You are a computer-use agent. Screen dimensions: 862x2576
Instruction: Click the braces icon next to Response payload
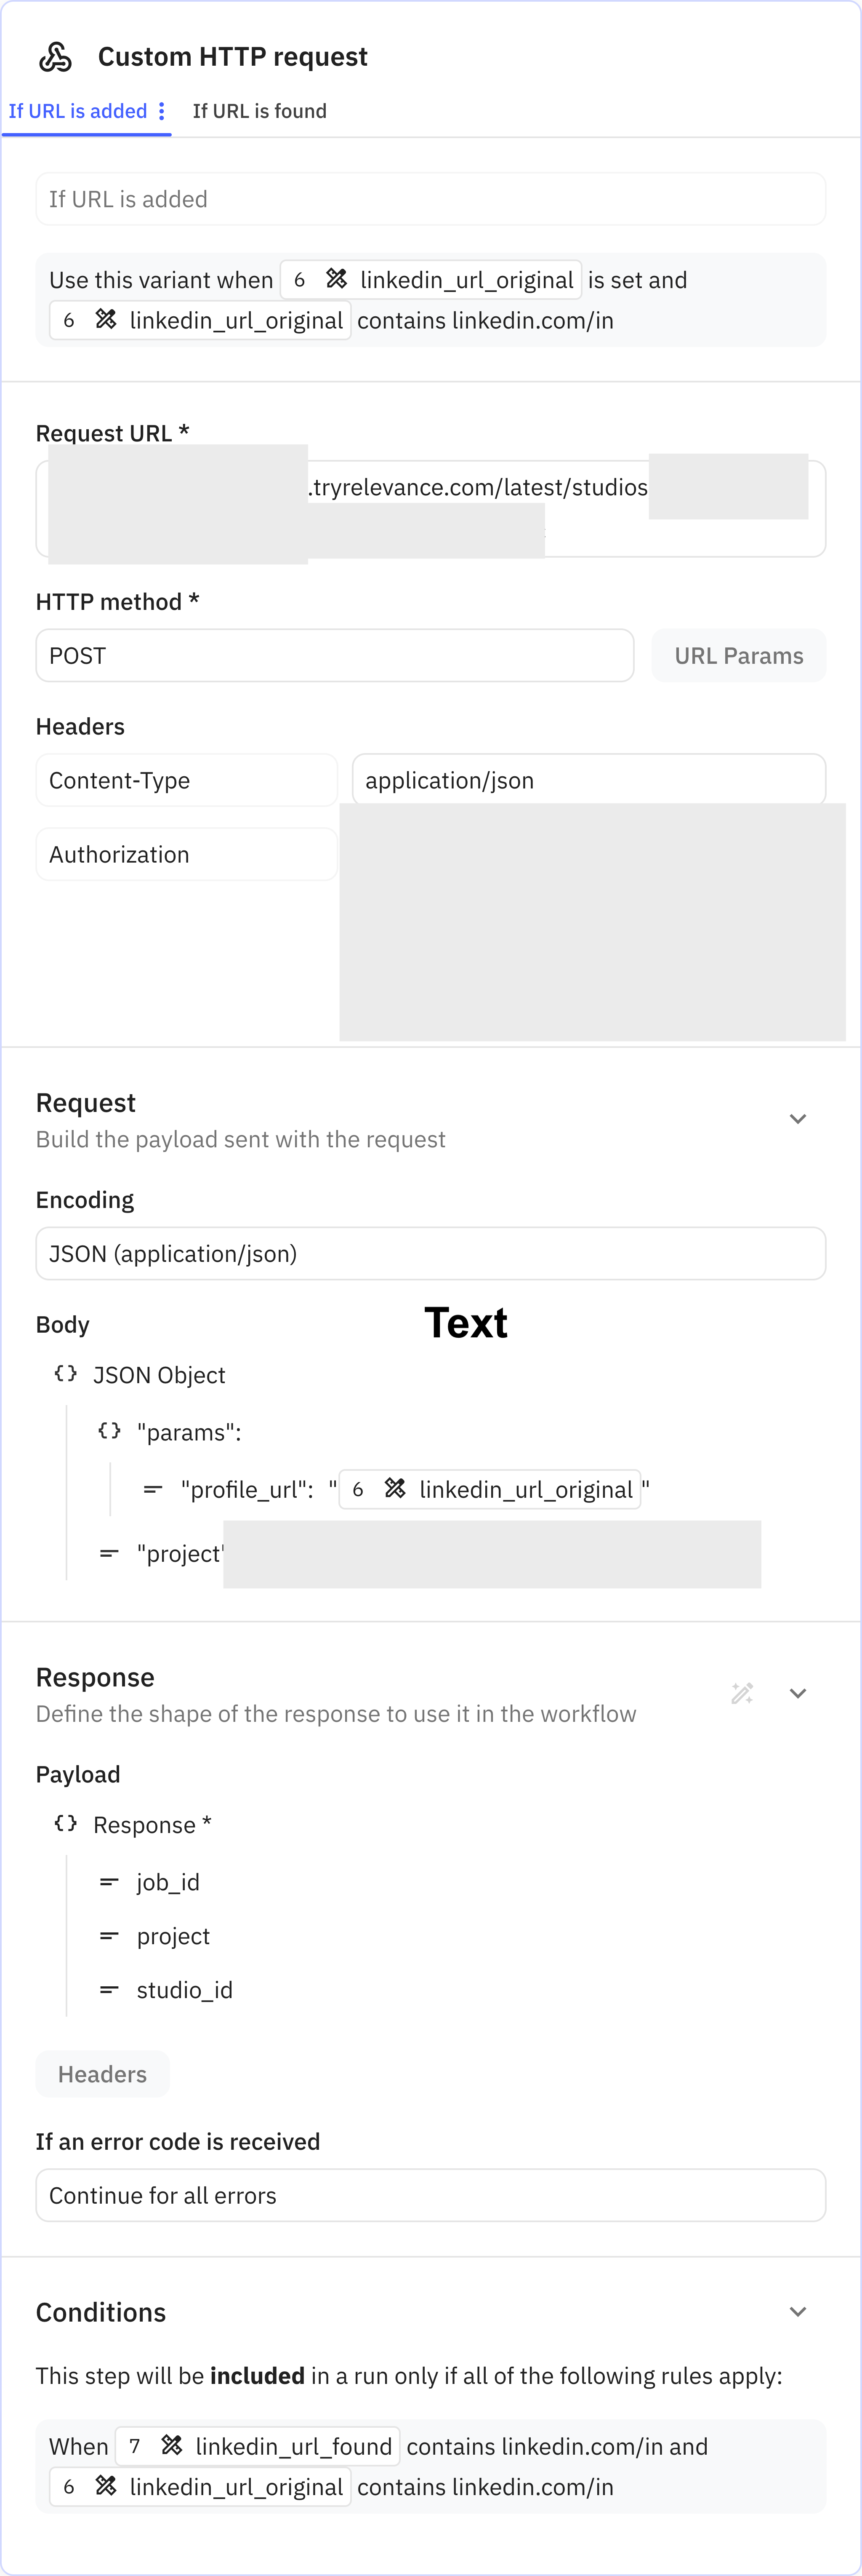65,1822
